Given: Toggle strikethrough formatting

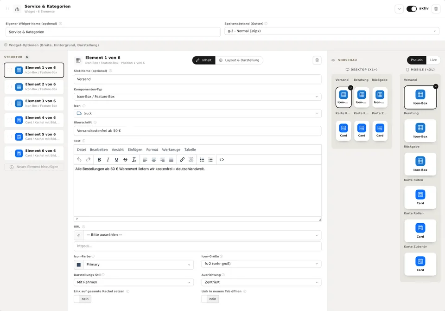Looking at the screenshot, I should pyautogui.click(x=126, y=160).
